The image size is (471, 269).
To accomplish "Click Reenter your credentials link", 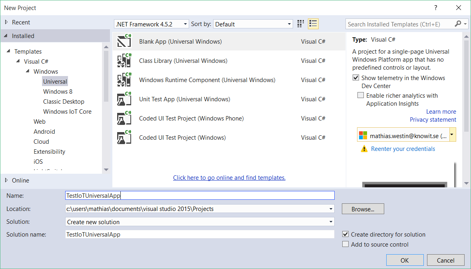I will pyautogui.click(x=403, y=149).
